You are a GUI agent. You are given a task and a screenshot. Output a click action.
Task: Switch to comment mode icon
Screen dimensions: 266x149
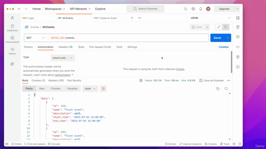[x=225, y=27]
